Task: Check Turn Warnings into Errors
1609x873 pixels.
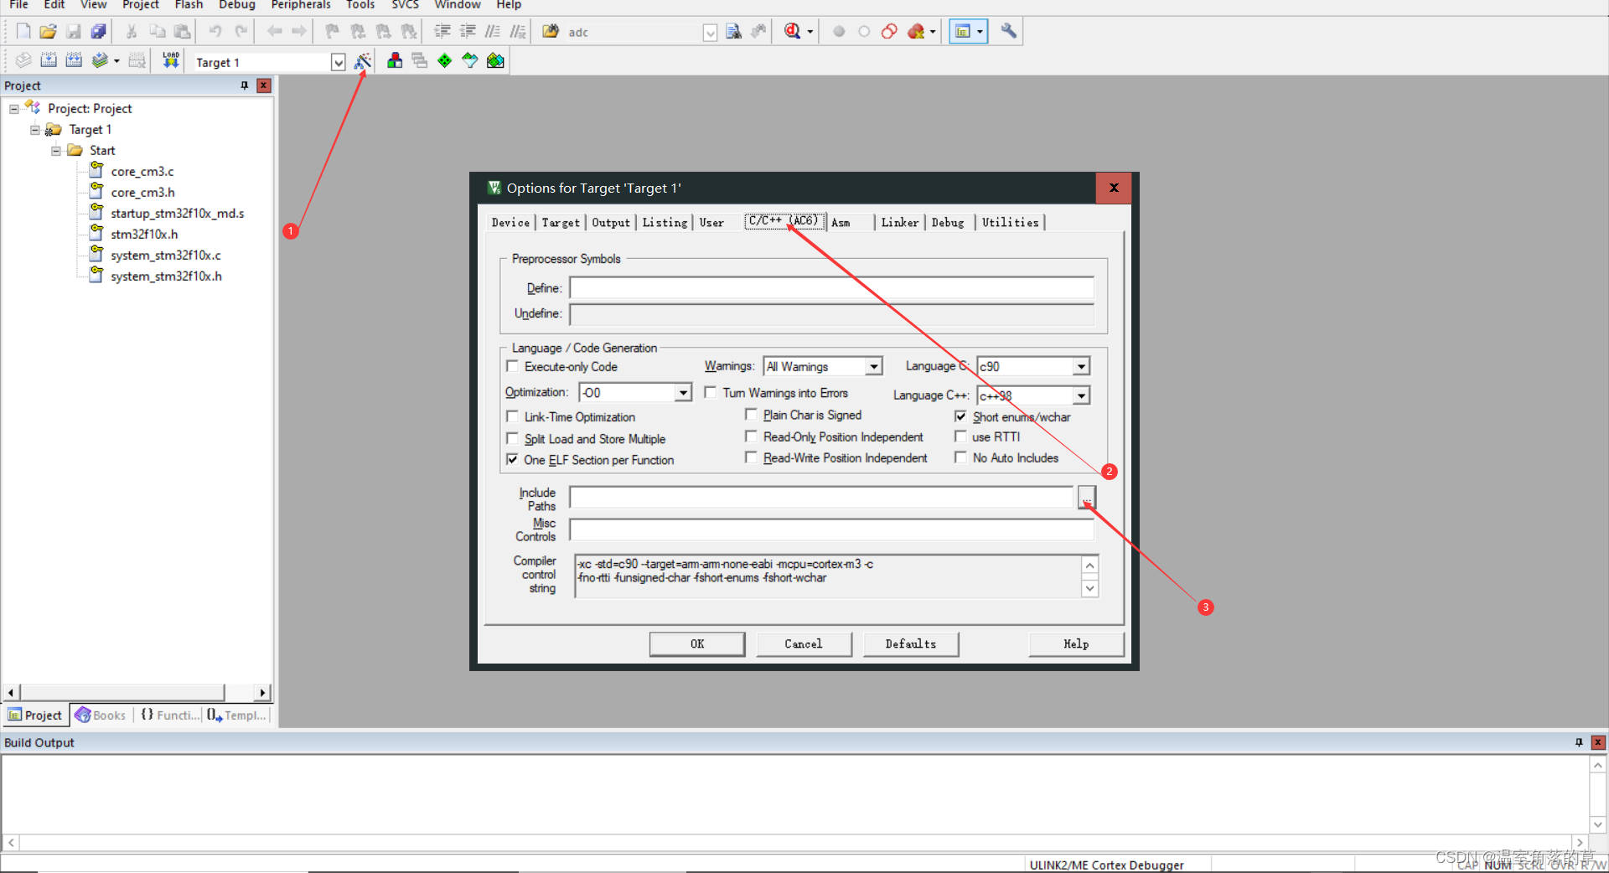Action: click(711, 392)
